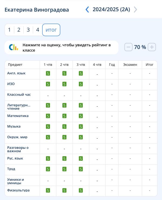Open the 2nd quarter grade for ИЗО

point(64,84)
